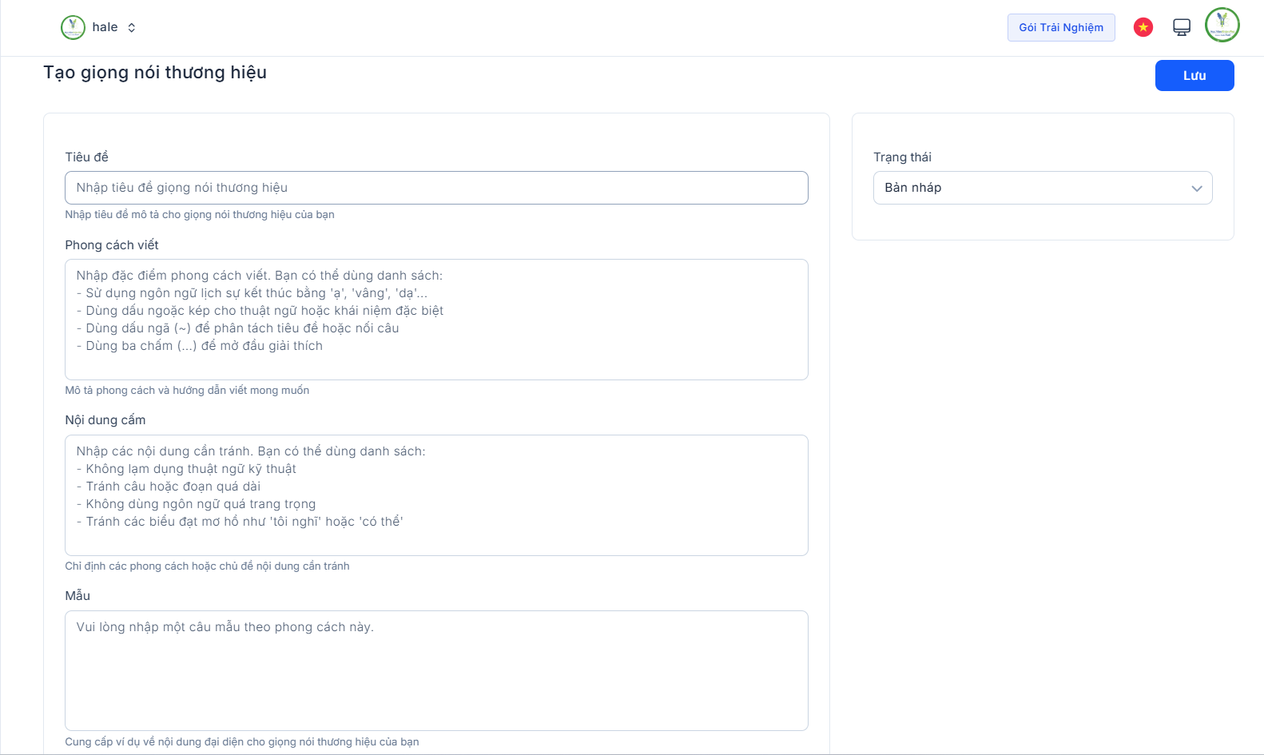Viewport: 1264px width, 755px height.
Task: Click into the Phong cách viết textarea
Action: pyautogui.click(x=436, y=320)
